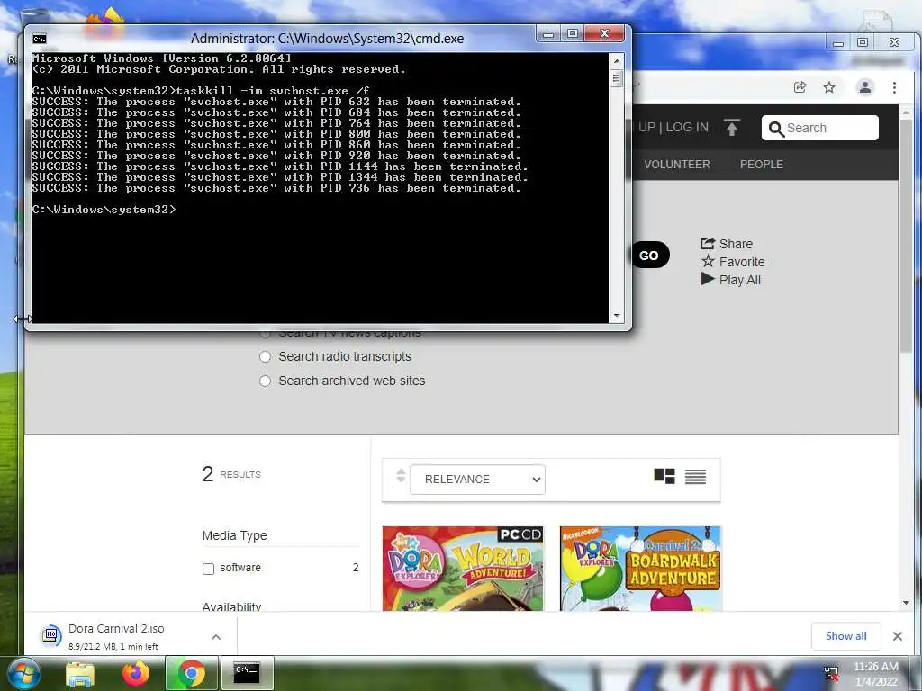
Task: Click the cmd window scroll up arrow
Action: coord(616,60)
